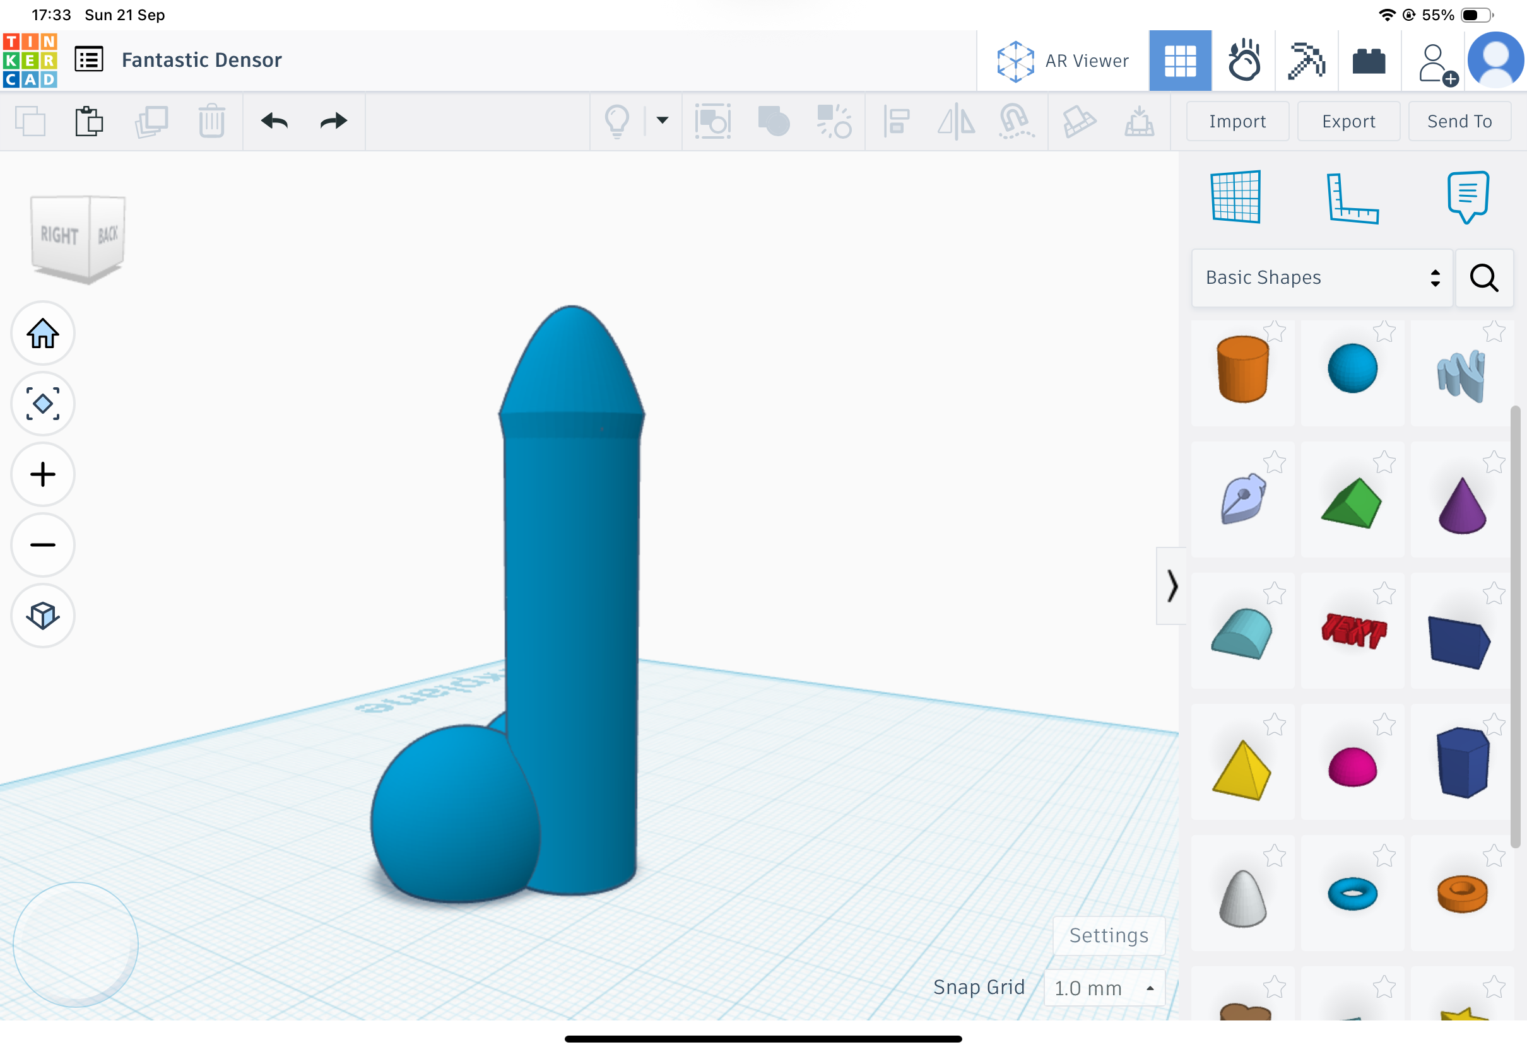Click RIGHT face of view cube
Viewport: 1527px width, 1052px height.
[x=59, y=236]
